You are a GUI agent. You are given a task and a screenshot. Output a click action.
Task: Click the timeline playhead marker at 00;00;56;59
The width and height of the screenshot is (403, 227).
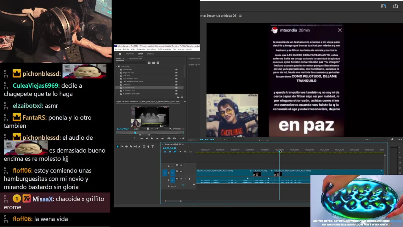pyautogui.click(x=279, y=152)
